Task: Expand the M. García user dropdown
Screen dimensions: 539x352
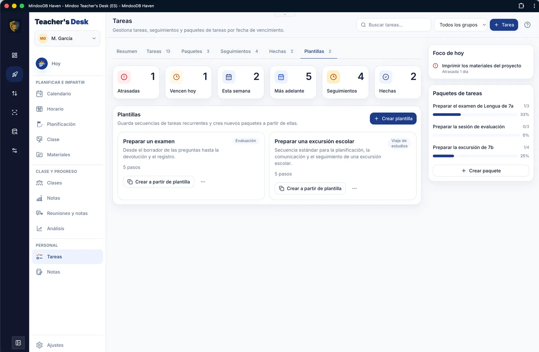Action: (x=67, y=38)
